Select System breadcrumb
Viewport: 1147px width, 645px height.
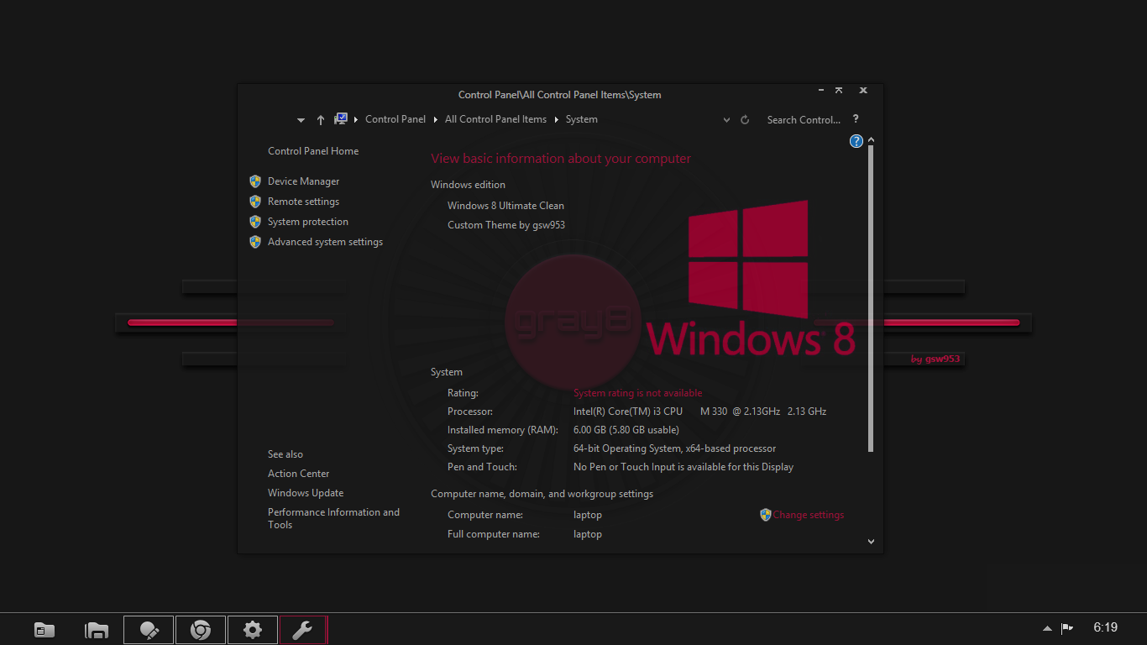[582, 119]
